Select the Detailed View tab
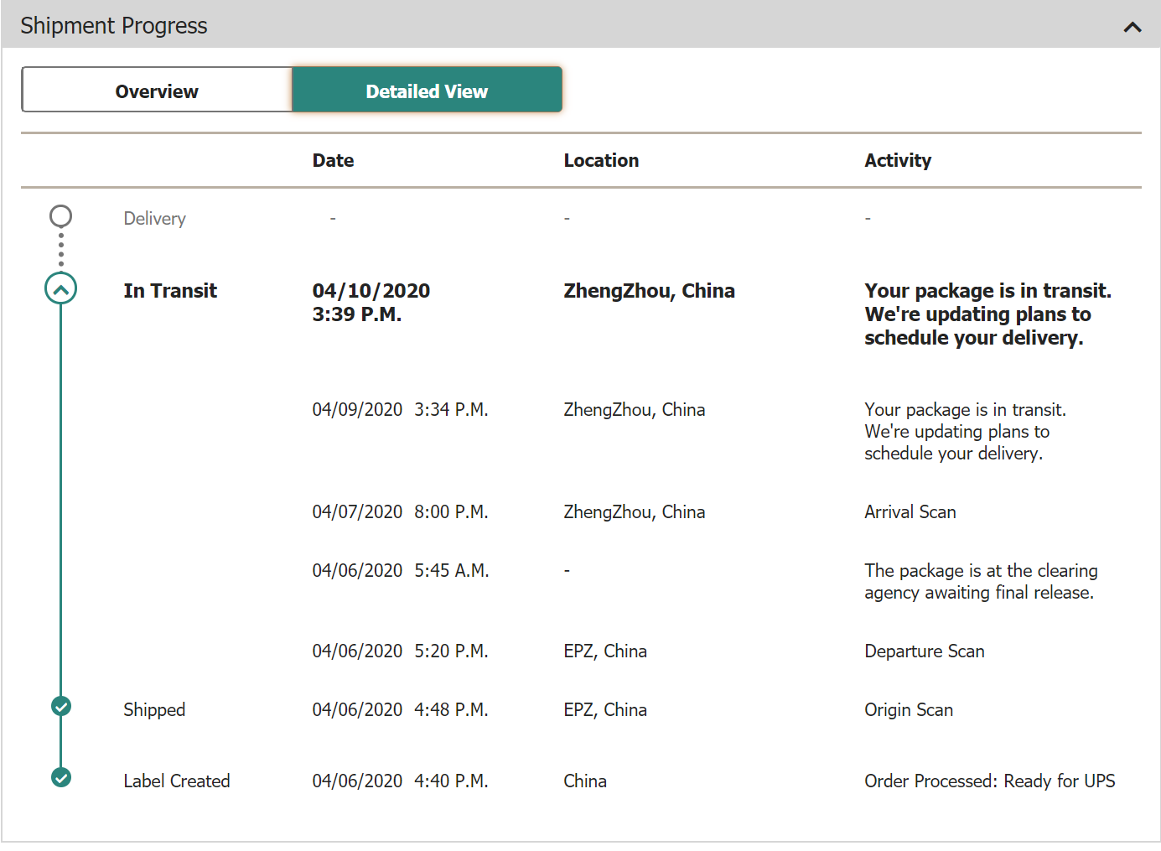The image size is (1161, 851). pyautogui.click(x=427, y=91)
